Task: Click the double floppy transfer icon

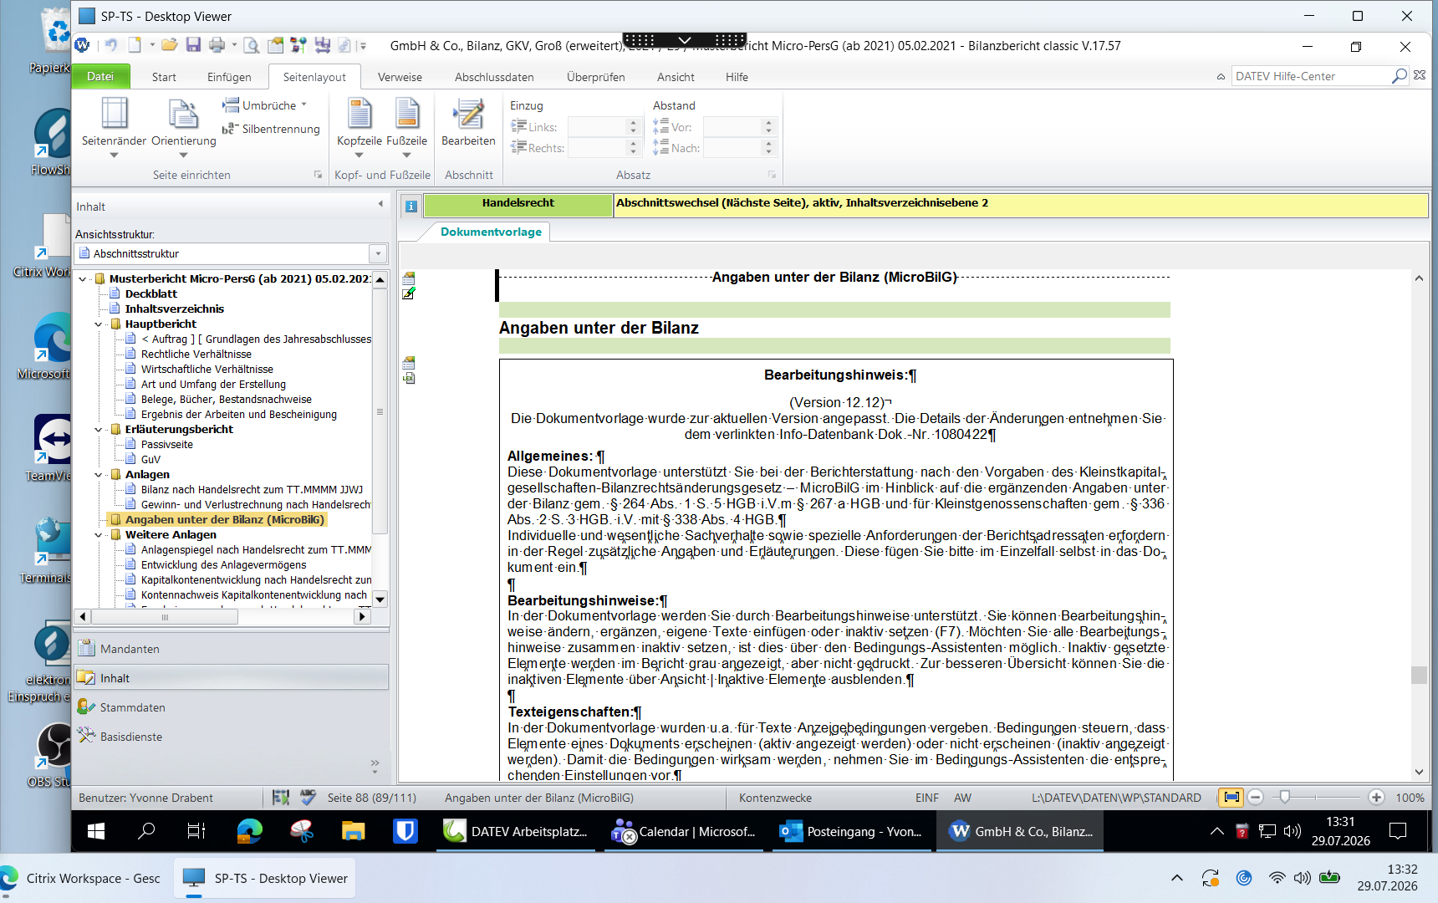Action: [x=322, y=45]
